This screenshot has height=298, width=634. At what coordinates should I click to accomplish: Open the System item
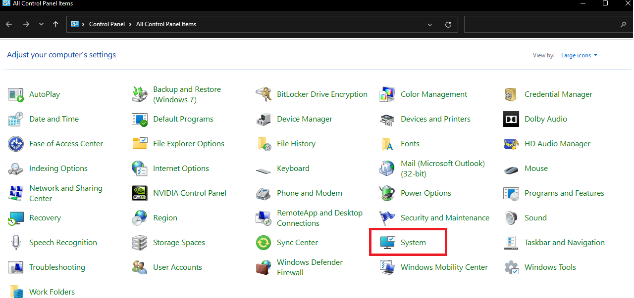click(413, 243)
